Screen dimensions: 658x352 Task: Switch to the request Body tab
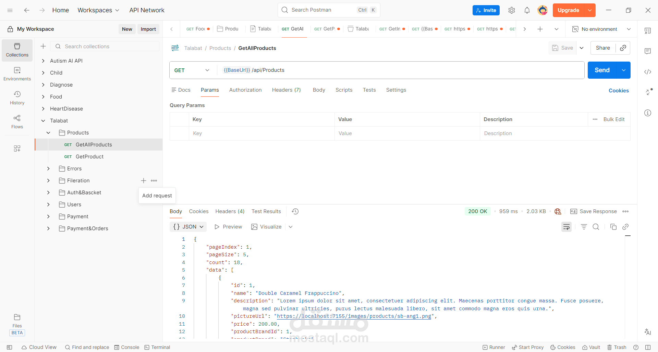(x=319, y=90)
